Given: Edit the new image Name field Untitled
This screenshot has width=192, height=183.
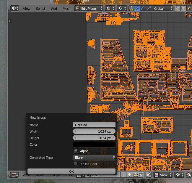Looking at the screenshot, I should click(94, 125).
